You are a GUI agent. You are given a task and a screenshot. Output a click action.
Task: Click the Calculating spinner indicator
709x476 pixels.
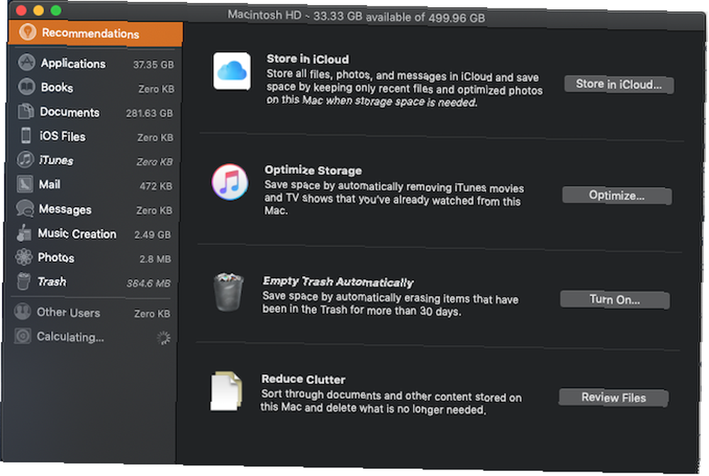[x=163, y=338]
